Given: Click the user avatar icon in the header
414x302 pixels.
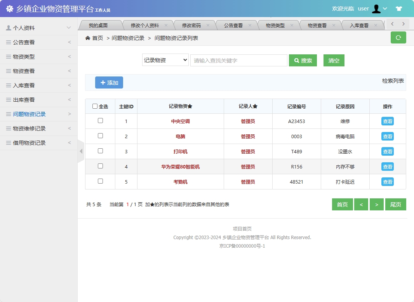Looking at the screenshot, I should tap(376, 8).
